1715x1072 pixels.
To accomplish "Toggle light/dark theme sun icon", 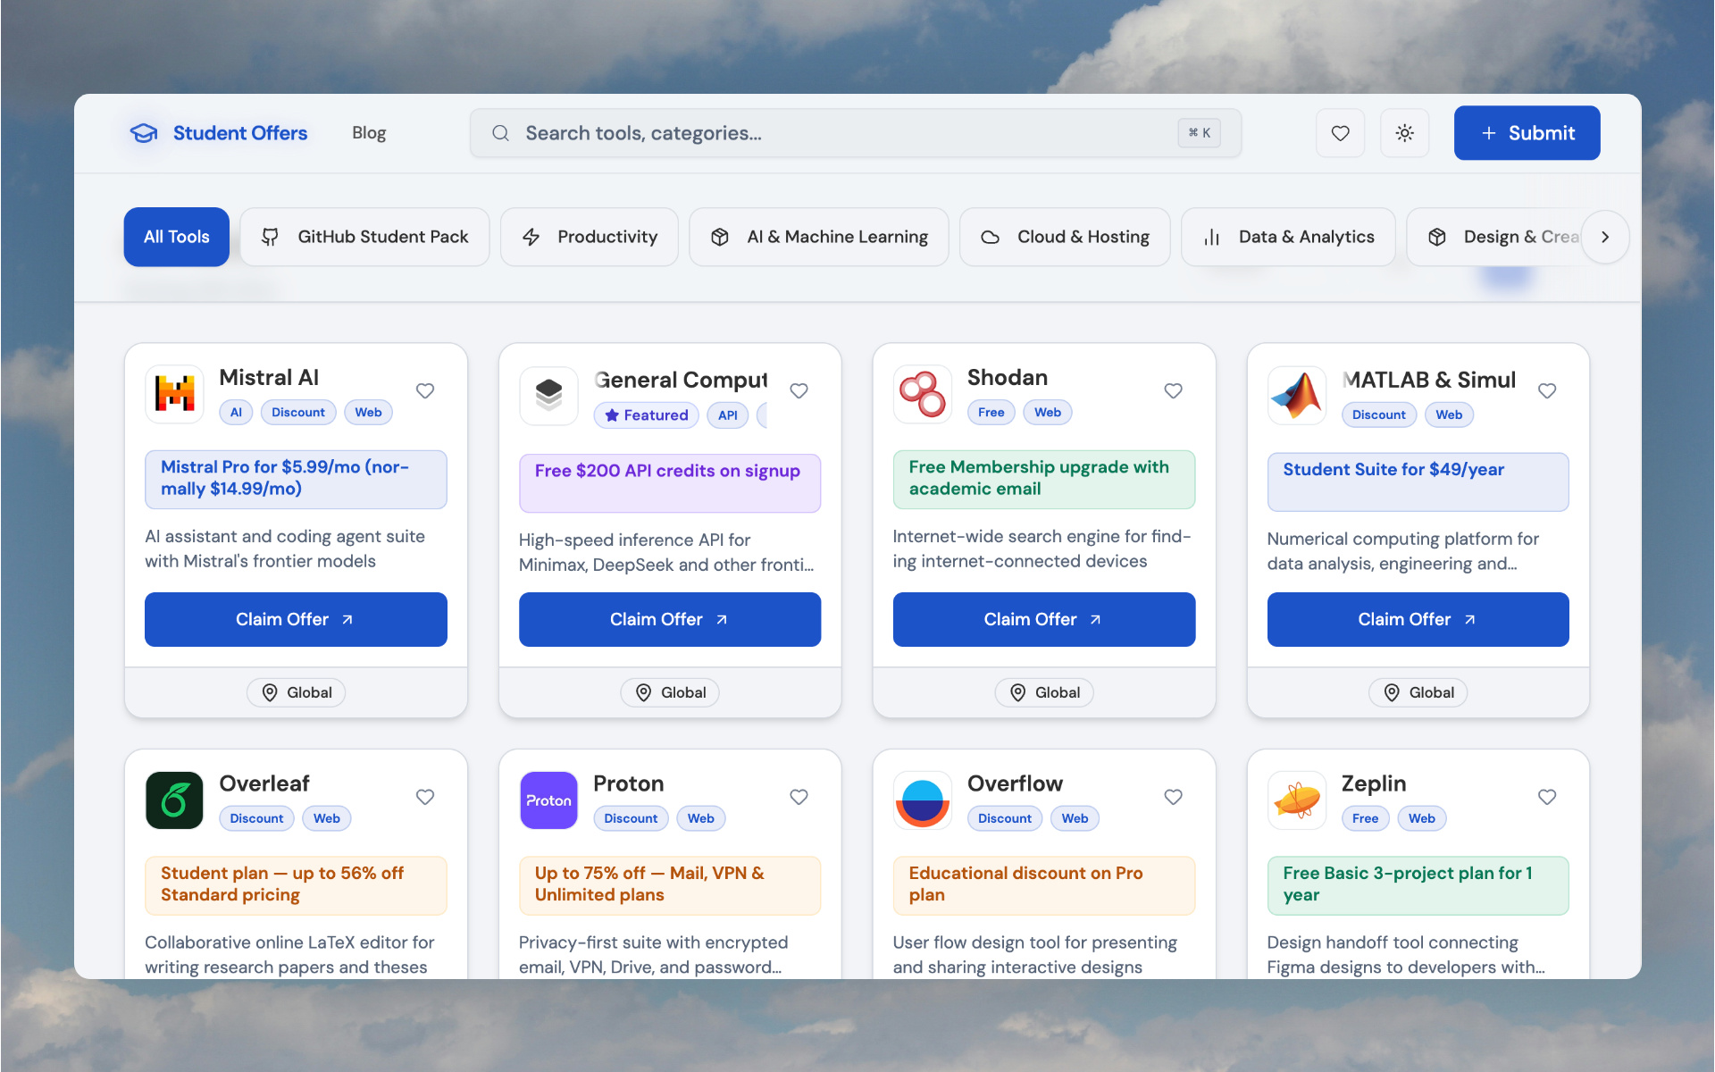I will [1404, 133].
